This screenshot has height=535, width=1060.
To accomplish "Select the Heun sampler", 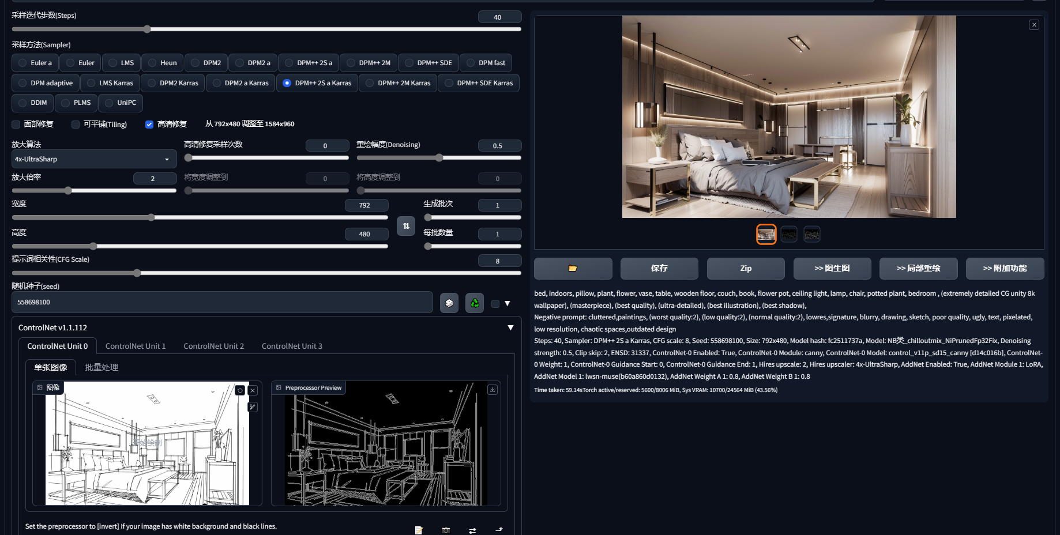I will point(163,63).
